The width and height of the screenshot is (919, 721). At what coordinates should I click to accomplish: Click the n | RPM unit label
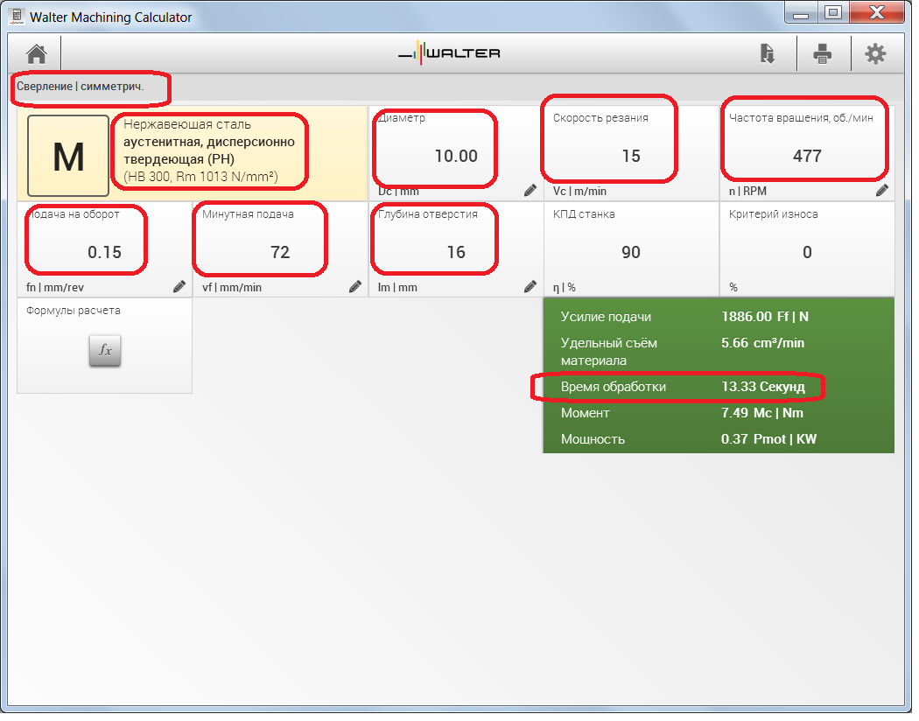click(747, 192)
